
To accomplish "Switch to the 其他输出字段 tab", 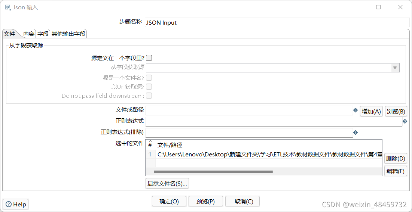I will pyautogui.click(x=68, y=34).
